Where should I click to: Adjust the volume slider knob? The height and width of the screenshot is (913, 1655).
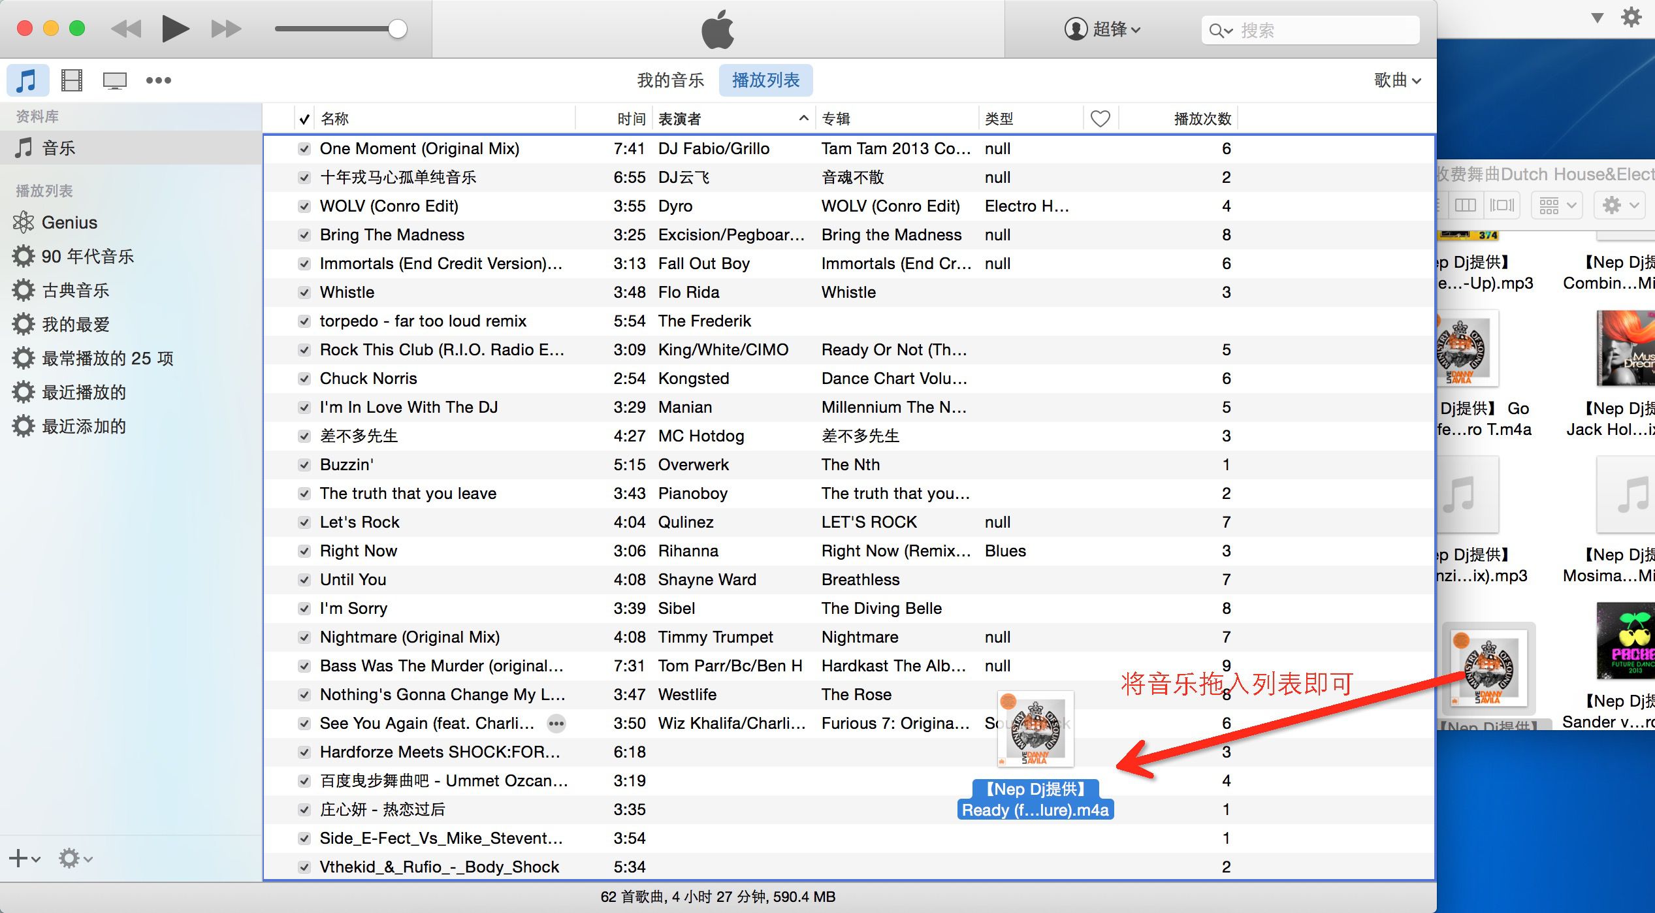click(x=397, y=29)
